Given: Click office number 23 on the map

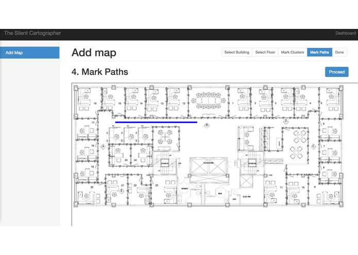Looking at the screenshot, I should pyautogui.click(x=157, y=185).
